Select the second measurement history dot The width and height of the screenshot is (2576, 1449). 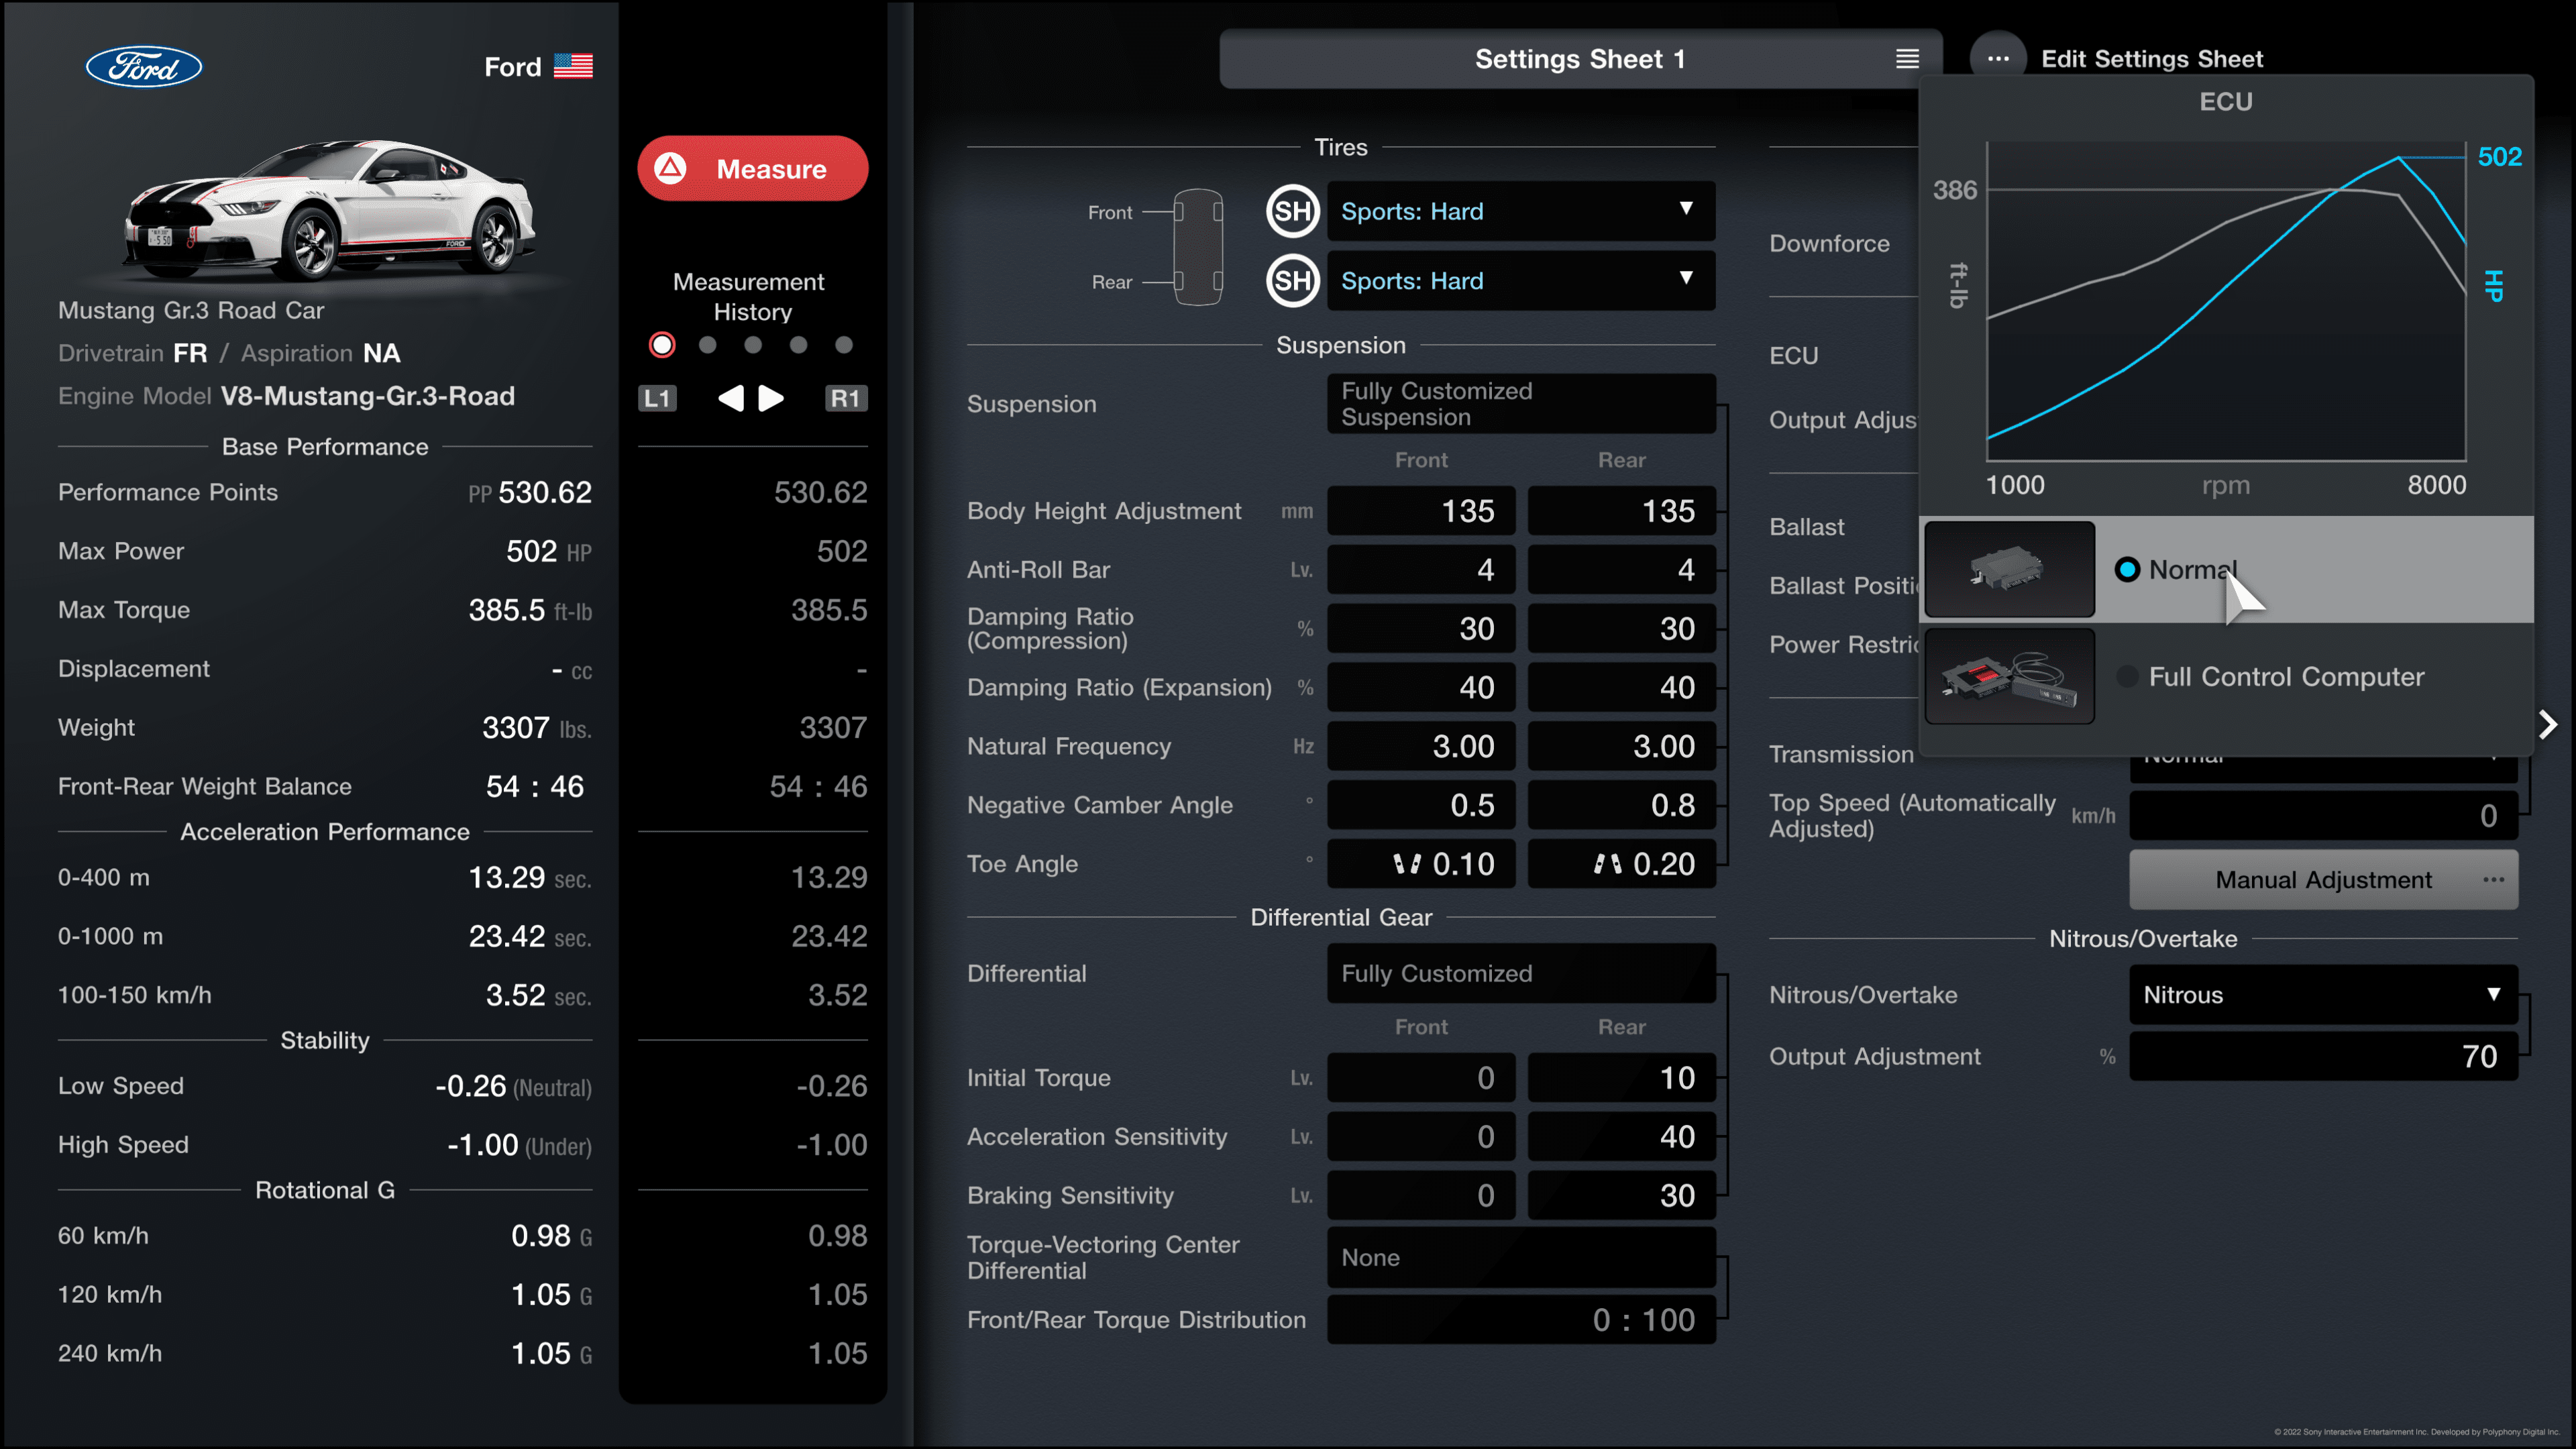[708, 345]
